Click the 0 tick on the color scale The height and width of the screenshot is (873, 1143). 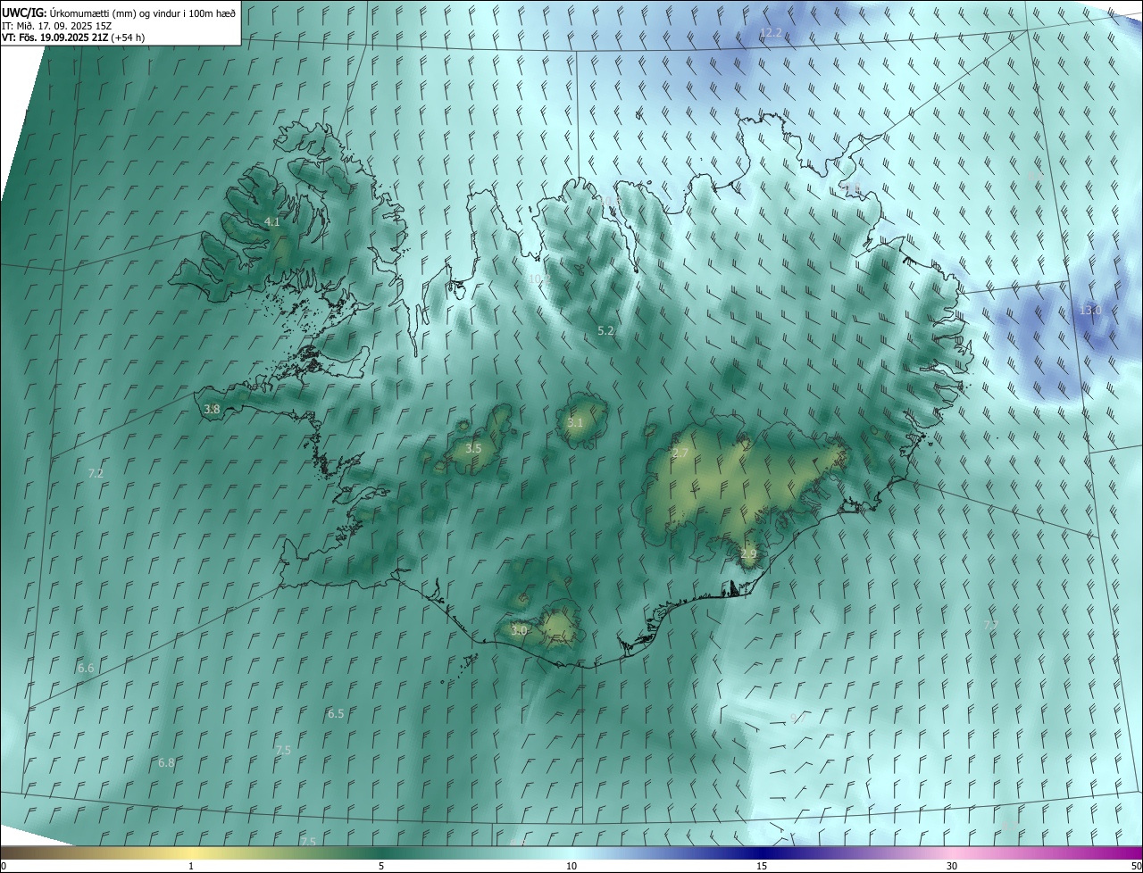point(4,866)
